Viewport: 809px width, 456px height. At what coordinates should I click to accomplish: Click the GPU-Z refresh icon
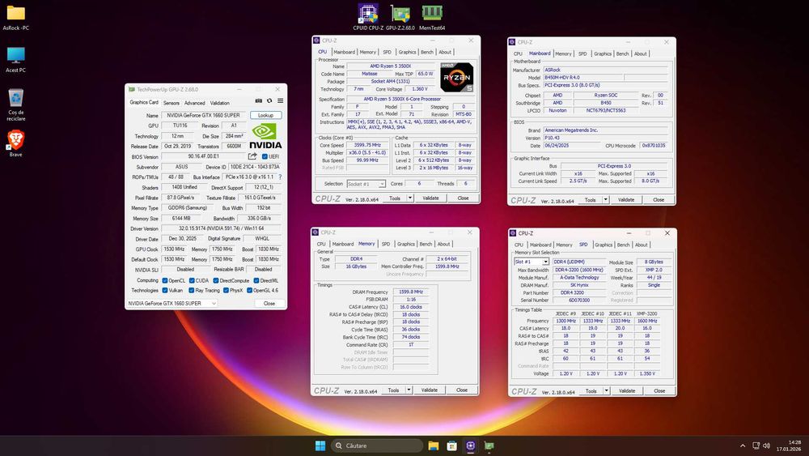[269, 100]
